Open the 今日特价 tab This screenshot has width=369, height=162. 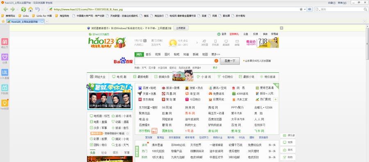[x=225, y=77]
